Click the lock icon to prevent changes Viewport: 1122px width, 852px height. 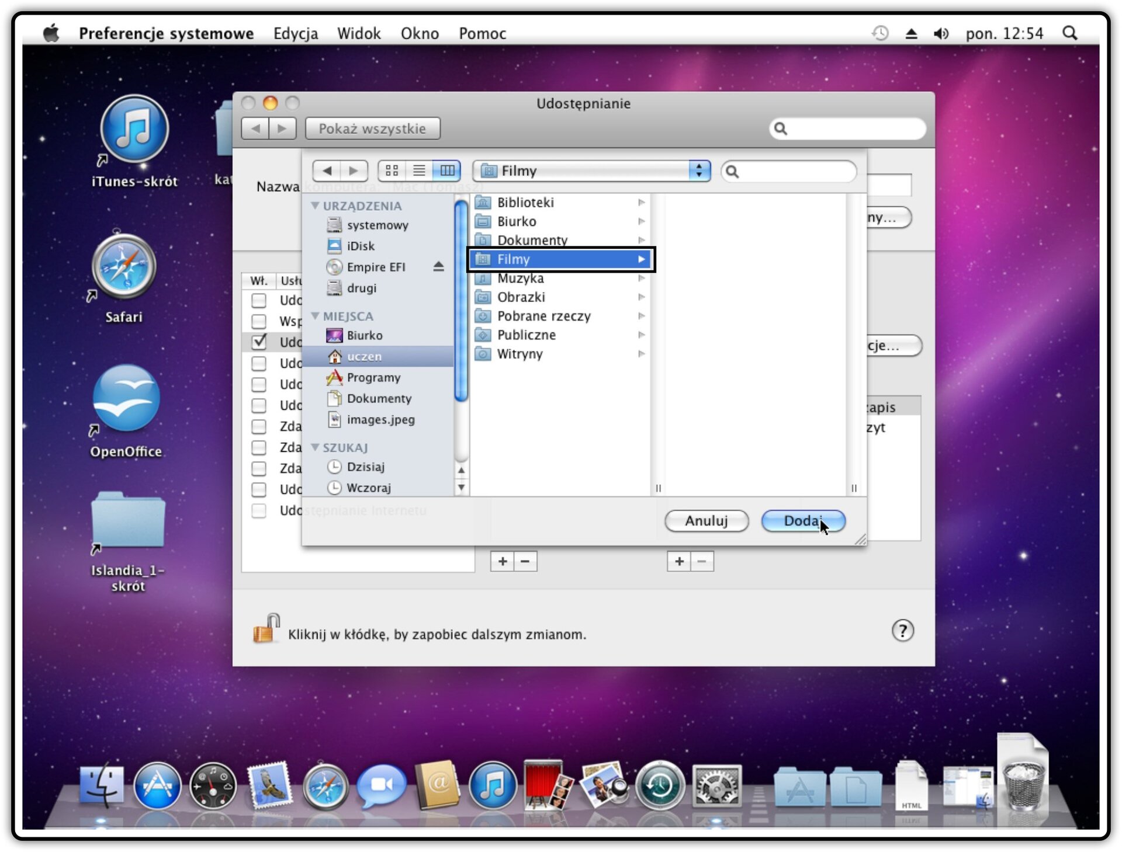click(266, 628)
